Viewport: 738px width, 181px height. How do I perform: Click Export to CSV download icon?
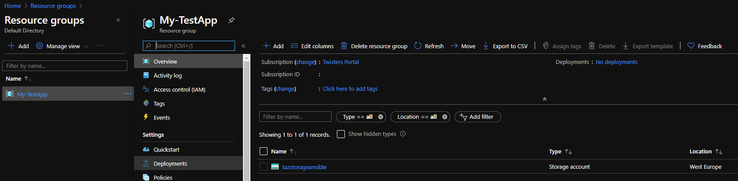pyautogui.click(x=486, y=46)
